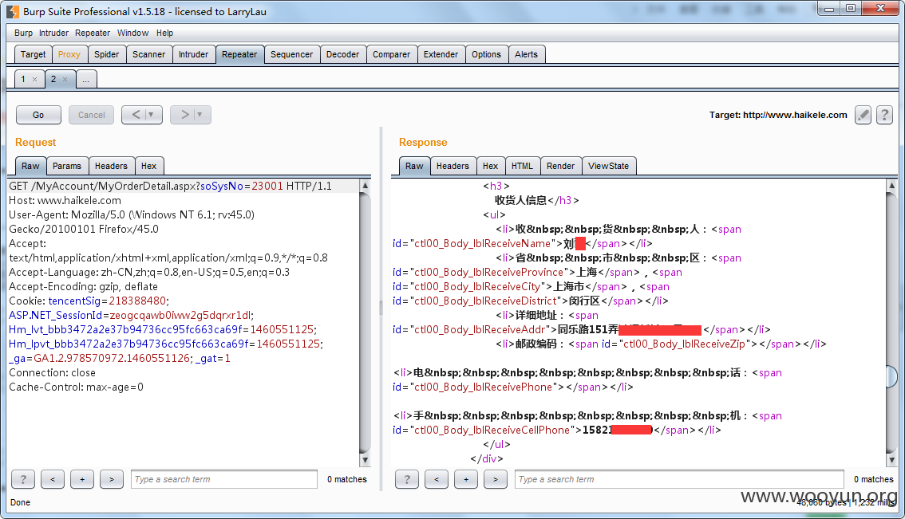
Task: Show response Headers view
Action: click(452, 166)
